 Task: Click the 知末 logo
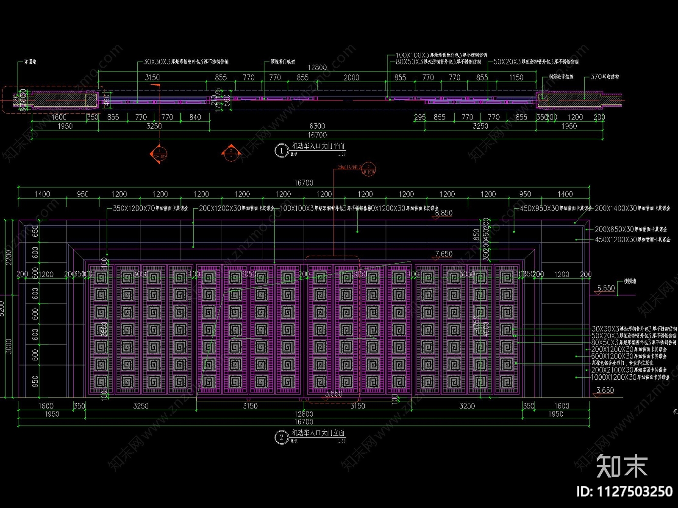621,466
